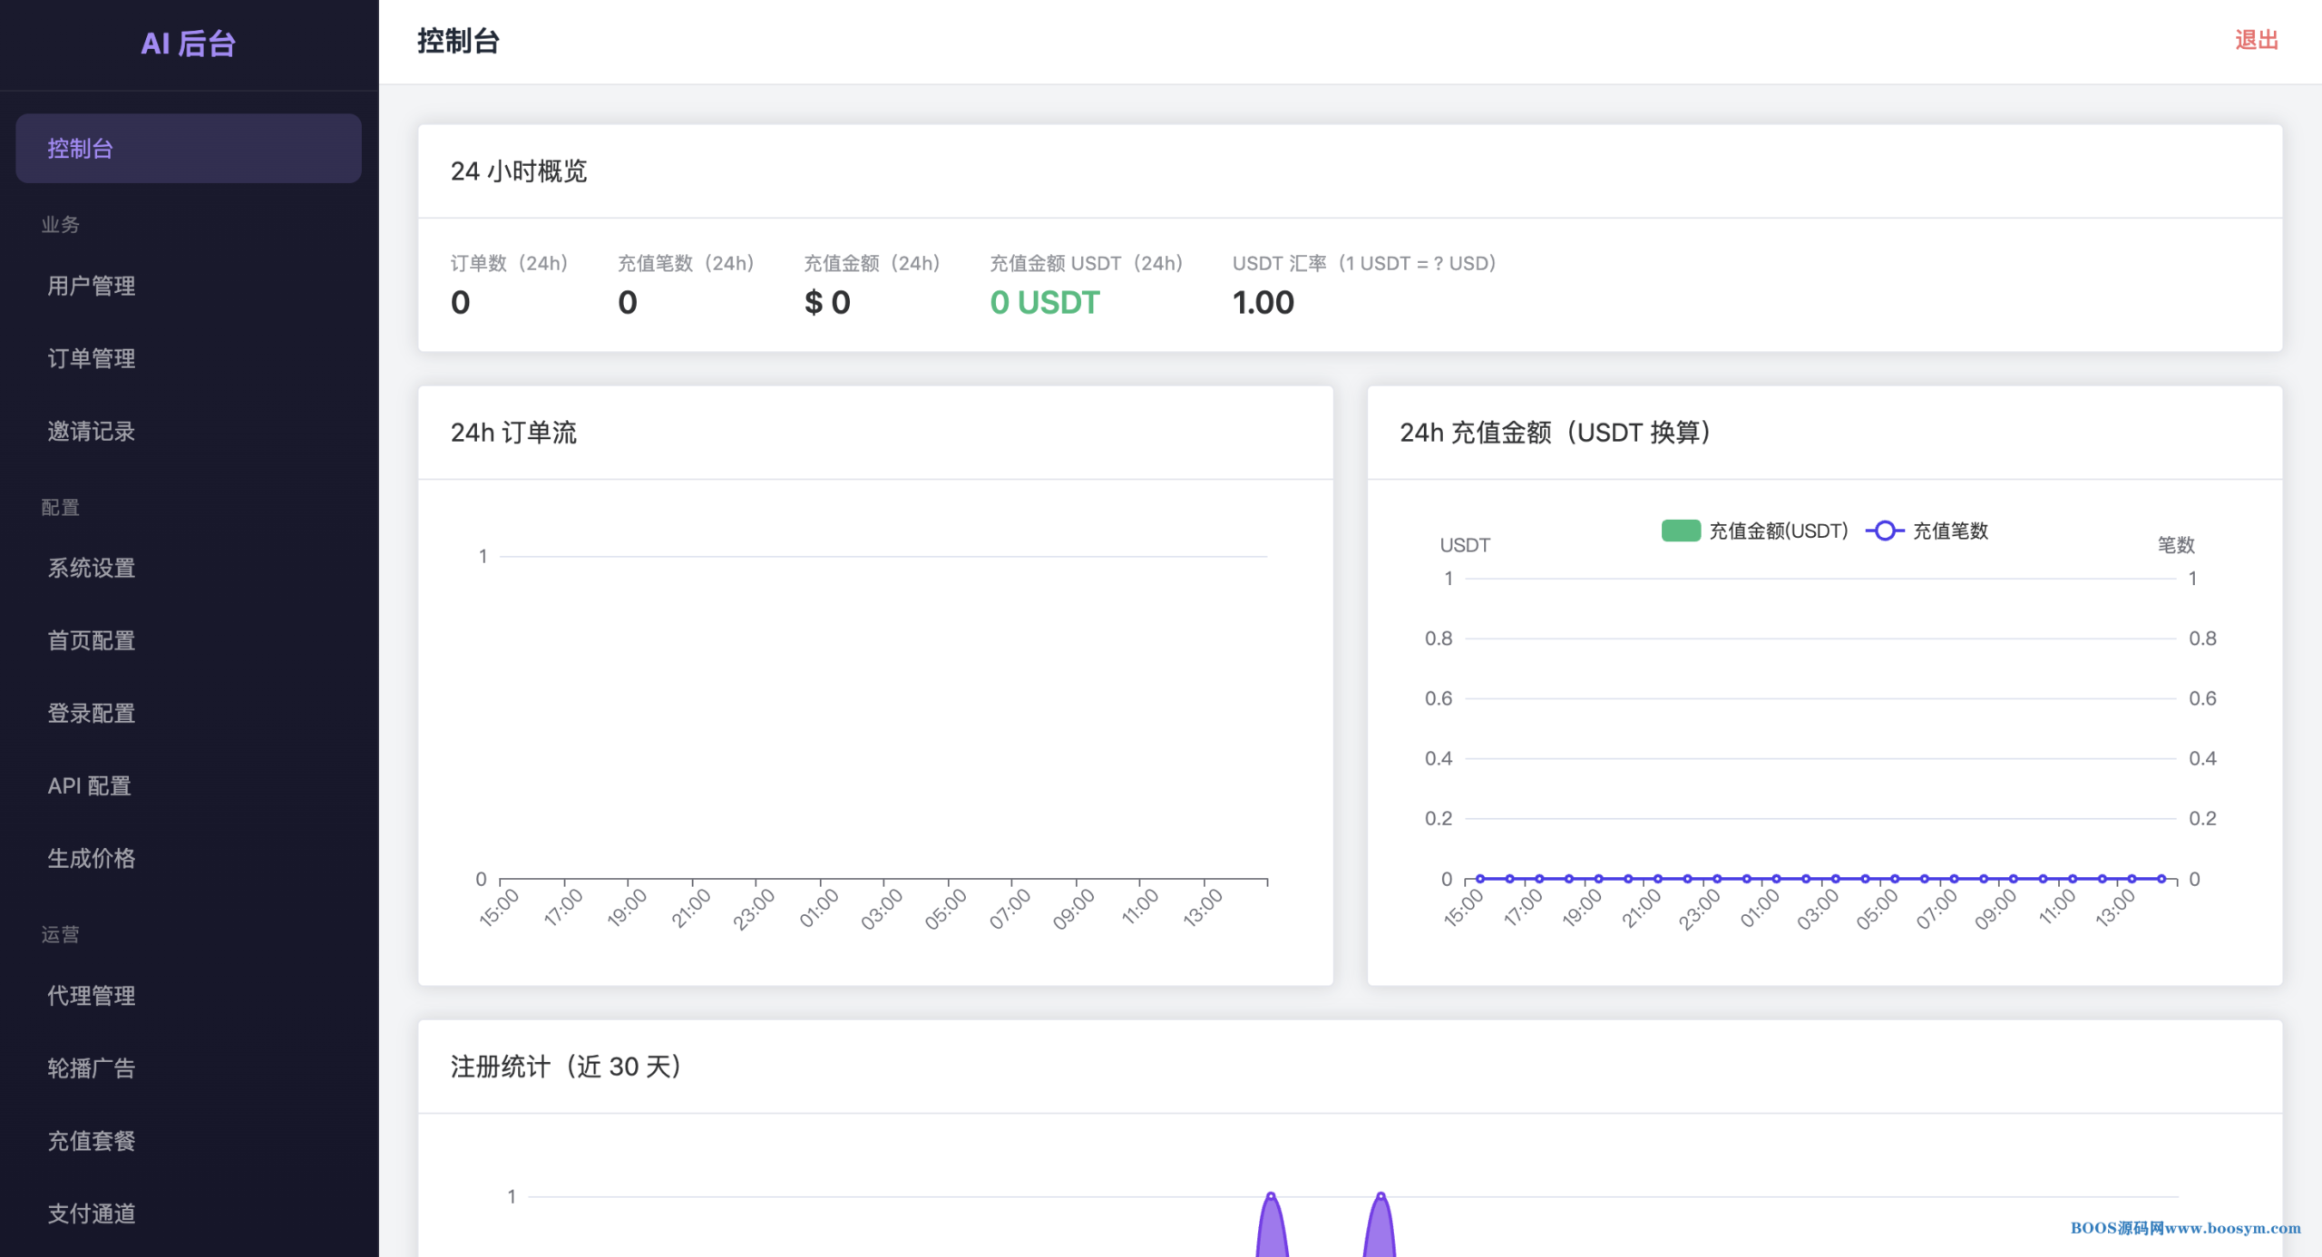Viewport: 2322px width, 1257px height.
Task: Select 邀请记录 menu entry
Action: (x=92, y=431)
